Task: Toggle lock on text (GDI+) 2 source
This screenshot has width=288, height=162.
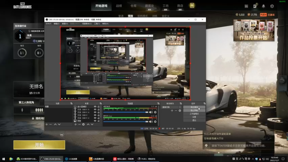Action: click(x=98, y=118)
